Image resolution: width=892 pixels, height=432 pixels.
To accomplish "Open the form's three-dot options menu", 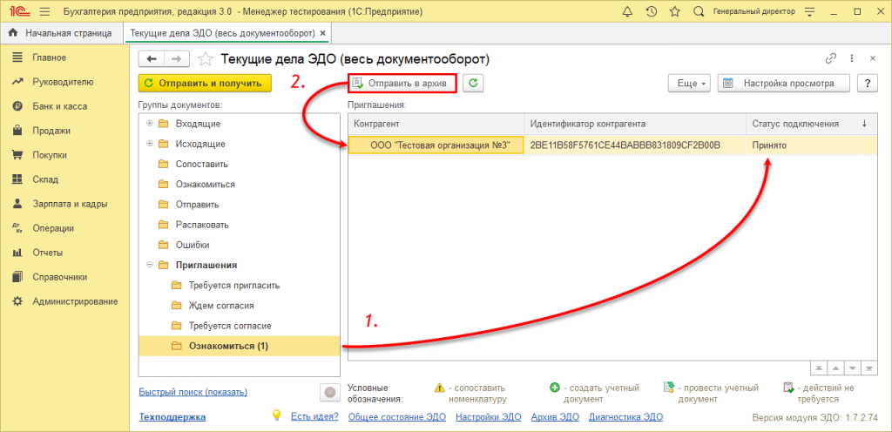I will [852, 58].
